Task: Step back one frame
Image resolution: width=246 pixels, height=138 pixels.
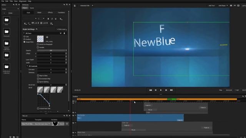Action: coord(156,90)
